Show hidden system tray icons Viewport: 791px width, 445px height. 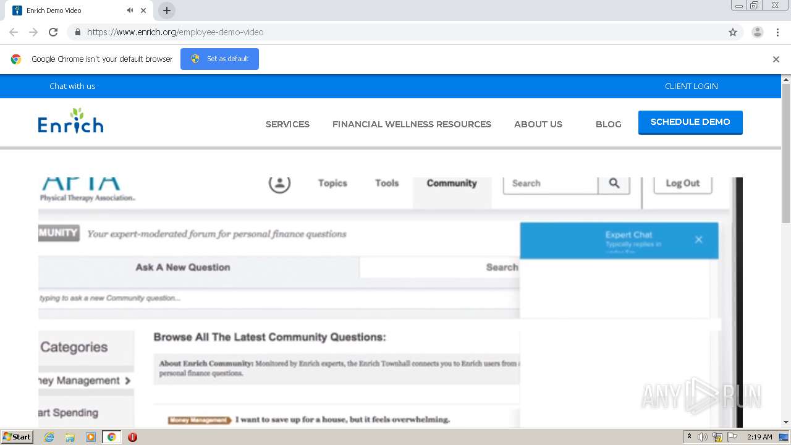coord(689,437)
